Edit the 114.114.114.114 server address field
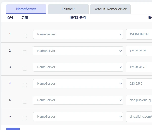Viewport: 152px width, 130px height. (x=139, y=34)
